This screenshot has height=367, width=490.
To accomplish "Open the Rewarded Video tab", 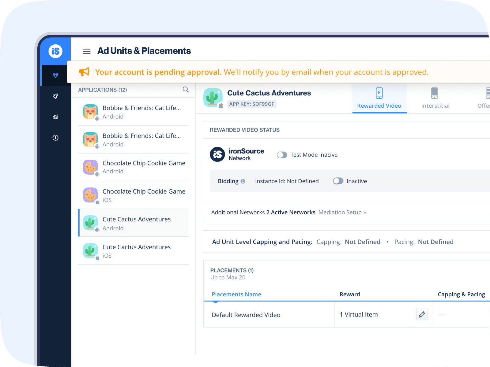I will pos(379,98).
